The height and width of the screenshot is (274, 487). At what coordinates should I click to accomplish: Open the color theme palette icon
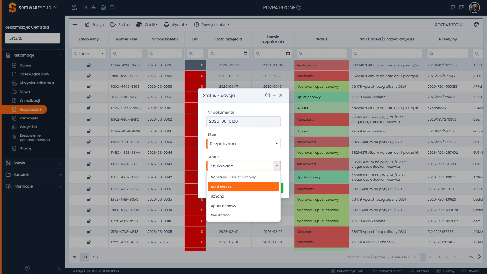click(476, 25)
